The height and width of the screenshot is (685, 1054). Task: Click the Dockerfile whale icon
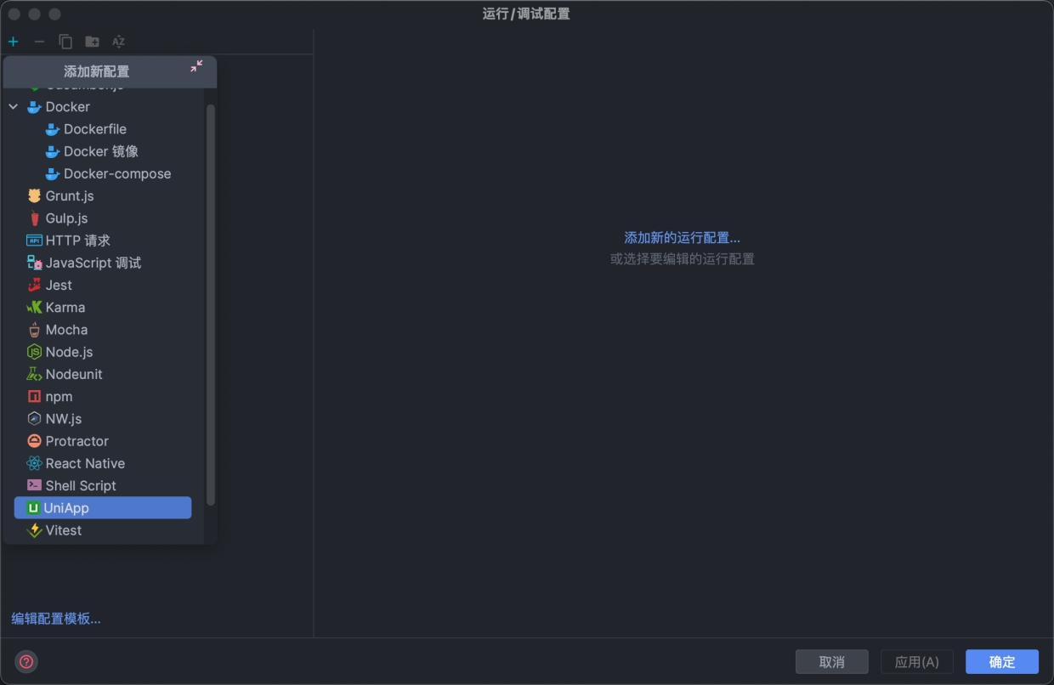click(53, 129)
